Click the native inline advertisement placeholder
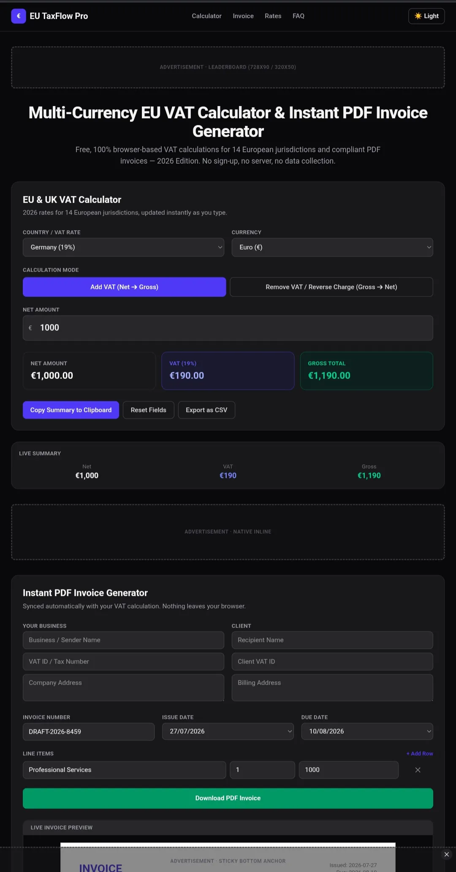The height and width of the screenshot is (872, 456). click(x=228, y=532)
